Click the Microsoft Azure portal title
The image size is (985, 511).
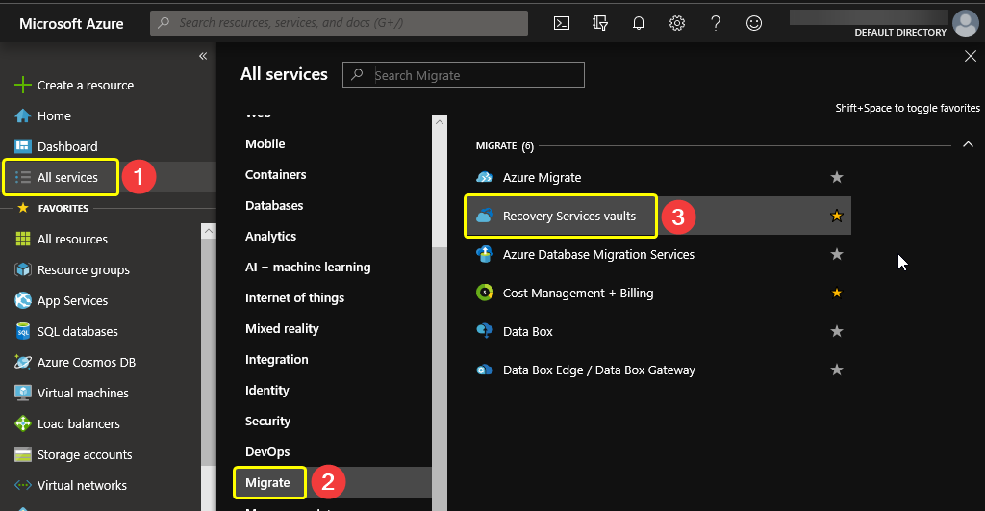pyautogui.click(x=71, y=24)
